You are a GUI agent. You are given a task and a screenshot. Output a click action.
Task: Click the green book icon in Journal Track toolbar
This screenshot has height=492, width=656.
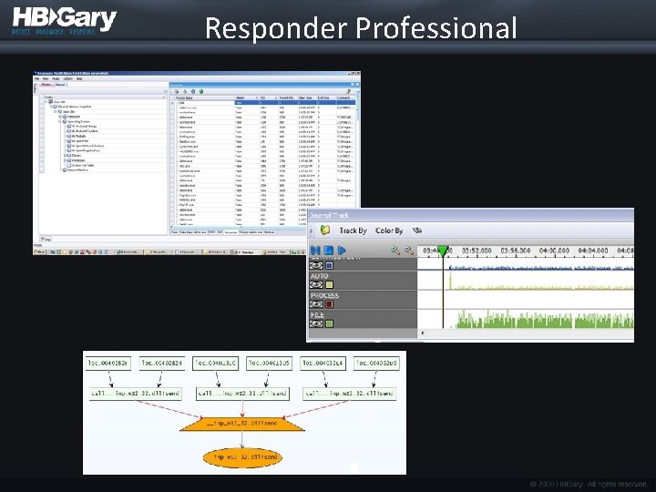coord(325,231)
